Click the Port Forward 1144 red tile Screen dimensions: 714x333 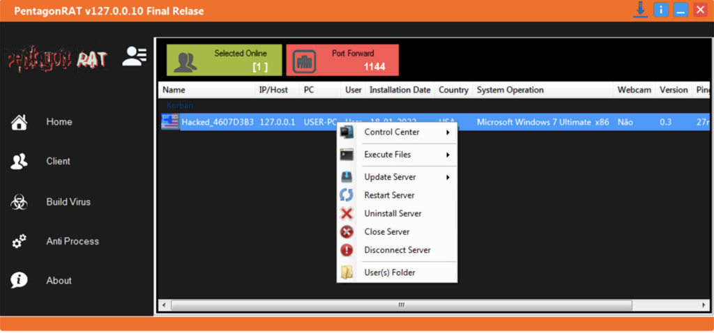342,60
